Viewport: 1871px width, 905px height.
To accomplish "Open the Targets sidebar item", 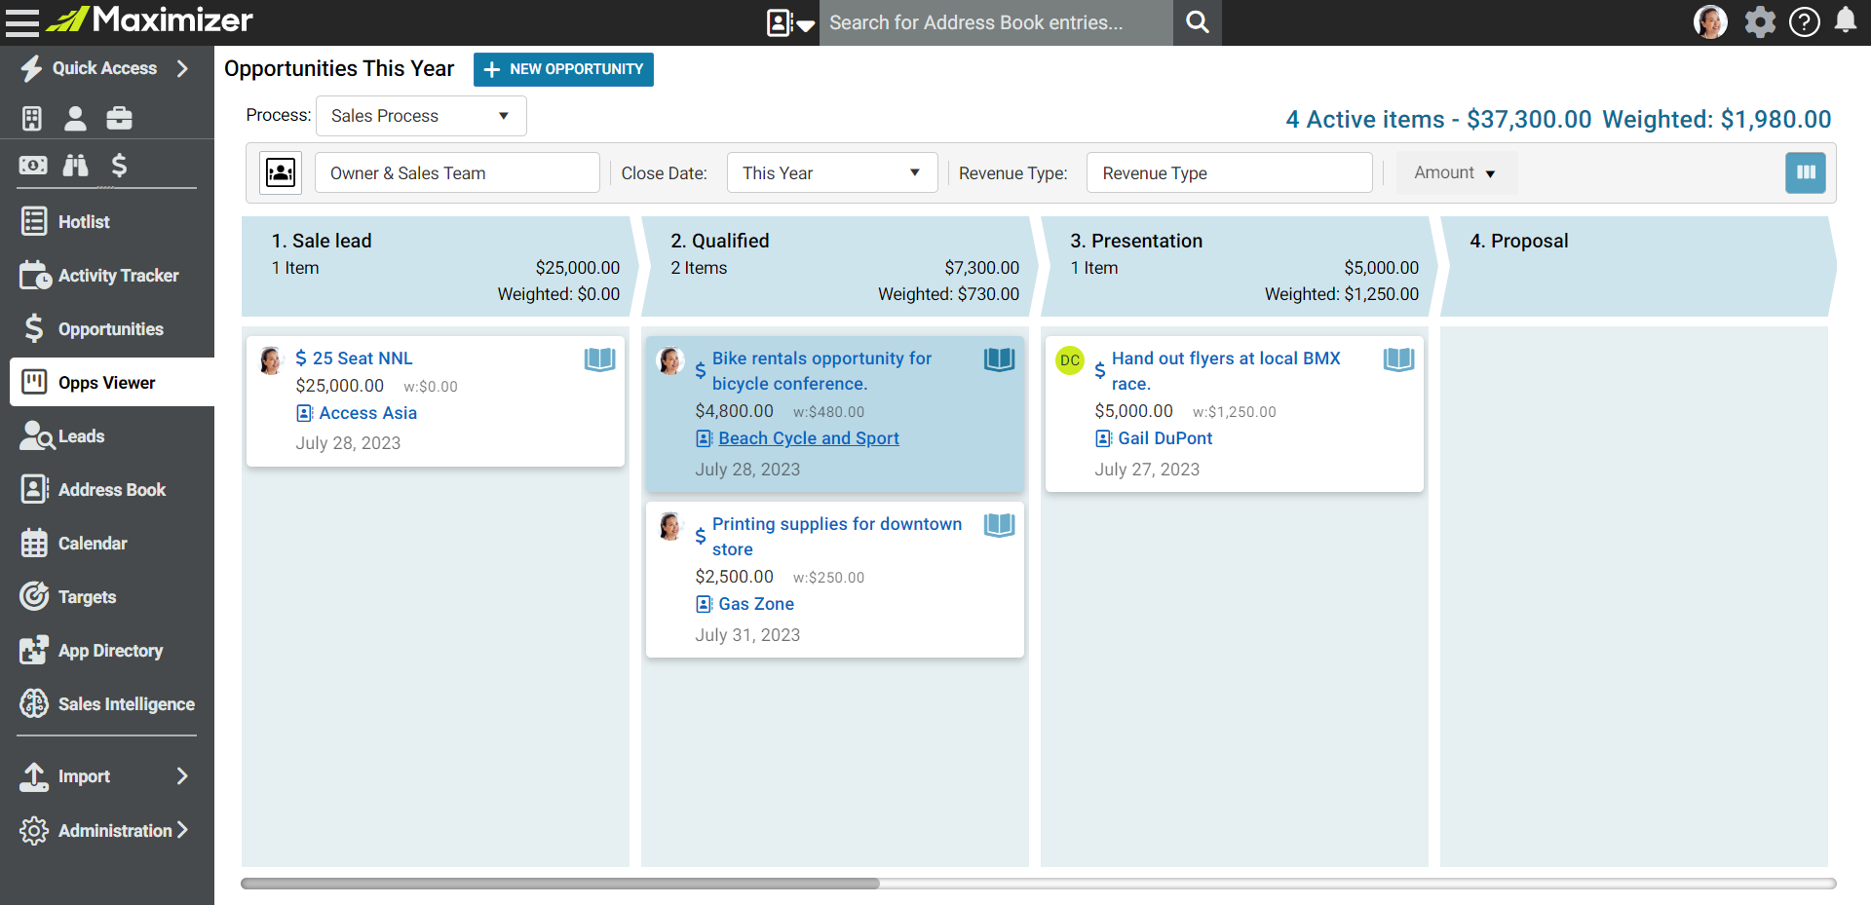I will [x=107, y=597].
